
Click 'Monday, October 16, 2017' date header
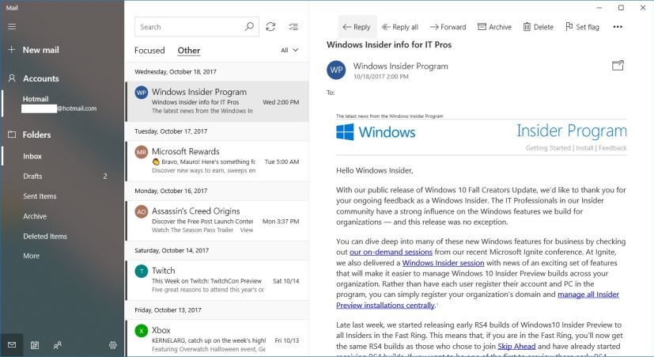click(x=171, y=191)
